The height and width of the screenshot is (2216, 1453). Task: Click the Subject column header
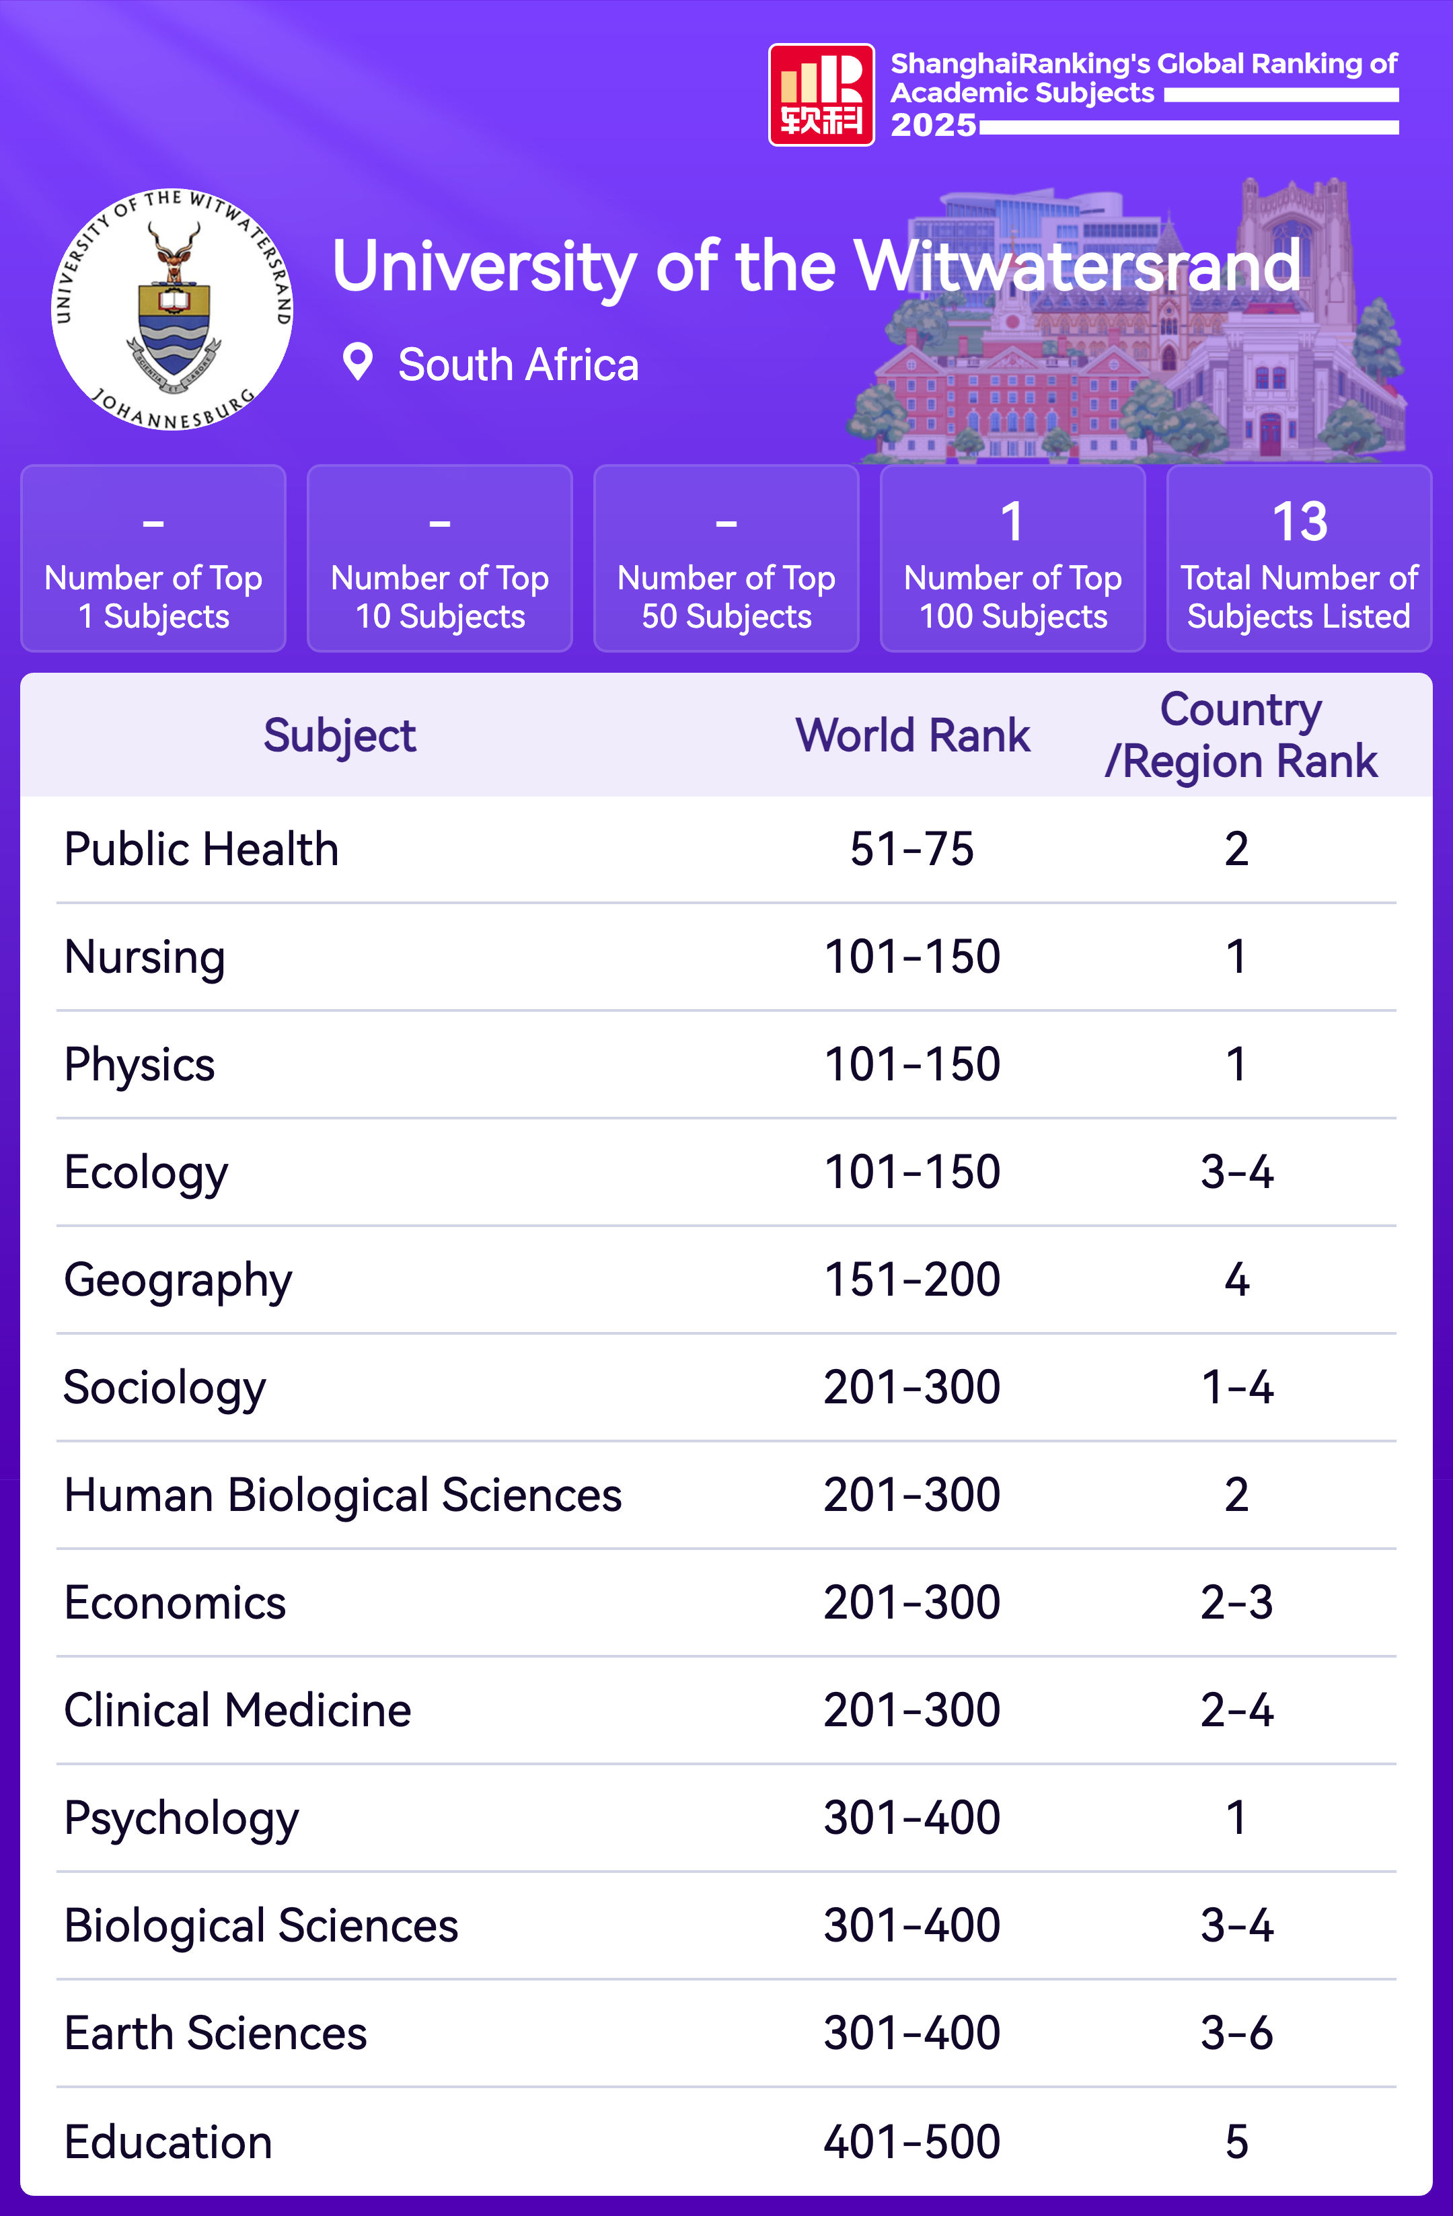click(x=340, y=735)
